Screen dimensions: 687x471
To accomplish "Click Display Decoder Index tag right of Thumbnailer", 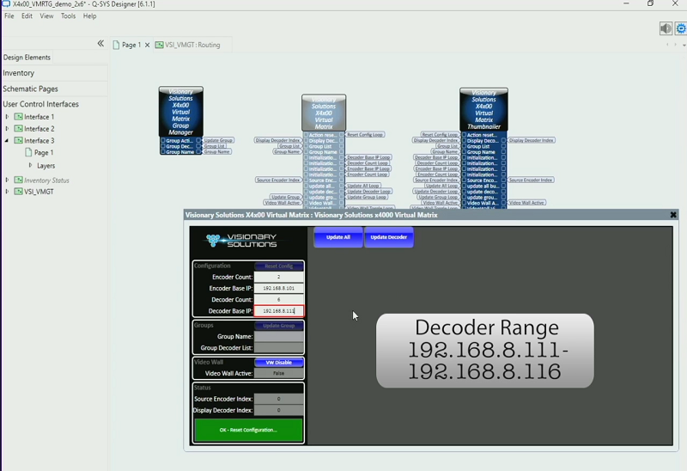I will point(532,140).
